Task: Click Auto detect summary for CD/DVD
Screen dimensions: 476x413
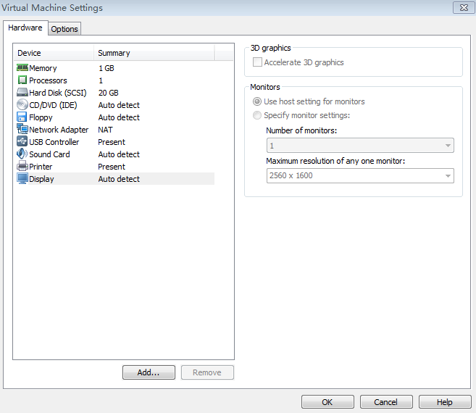Action: click(x=119, y=105)
